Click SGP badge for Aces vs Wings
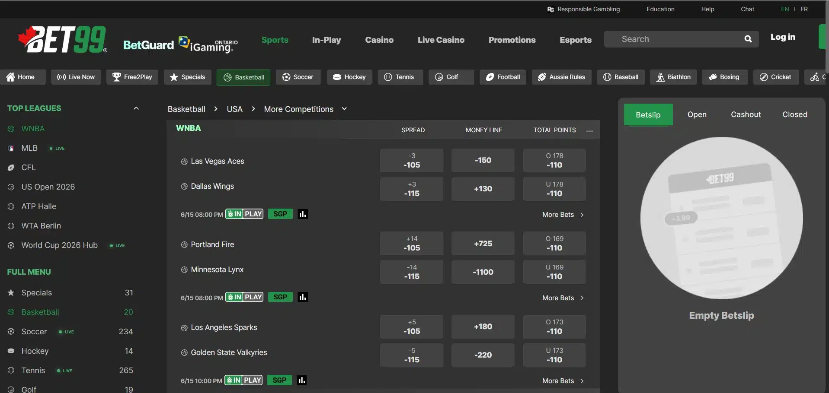Screen dimensions: 829x393 coord(280,214)
